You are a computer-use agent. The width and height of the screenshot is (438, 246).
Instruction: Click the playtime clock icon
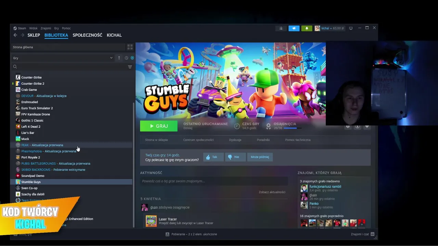237,126
